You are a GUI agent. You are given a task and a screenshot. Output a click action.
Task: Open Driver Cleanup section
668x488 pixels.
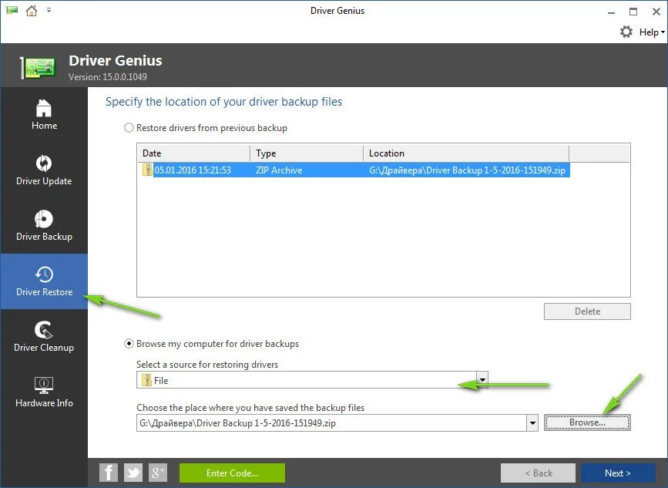coord(44,337)
